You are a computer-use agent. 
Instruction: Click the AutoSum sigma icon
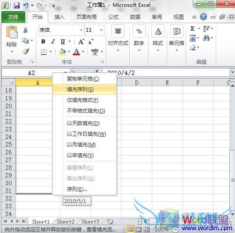point(193,28)
